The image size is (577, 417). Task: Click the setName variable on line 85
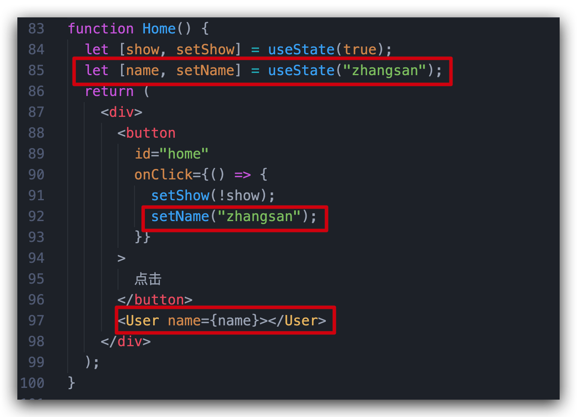205,70
